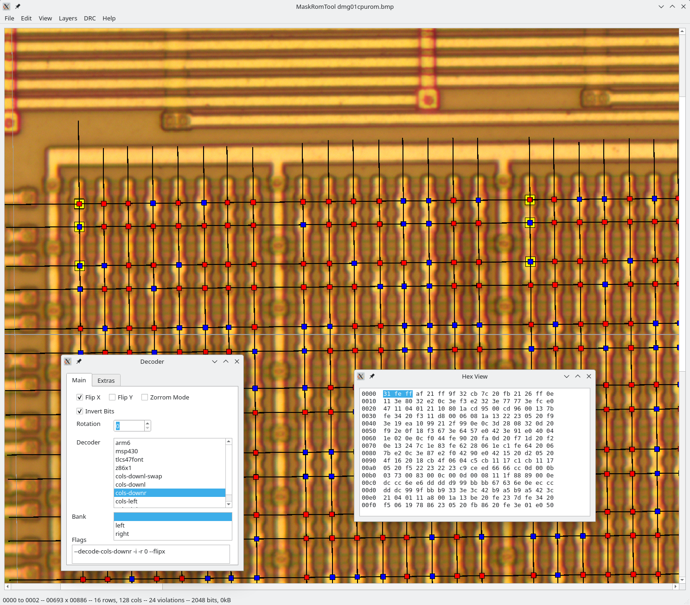Enable the Flip Y checkbox

tap(112, 397)
